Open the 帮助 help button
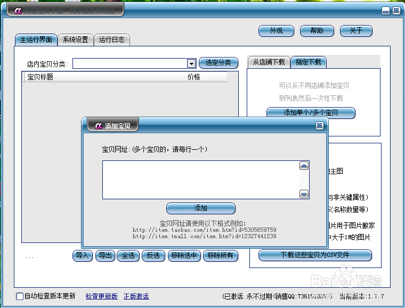The width and height of the screenshot is (405, 308). click(x=317, y=31)
